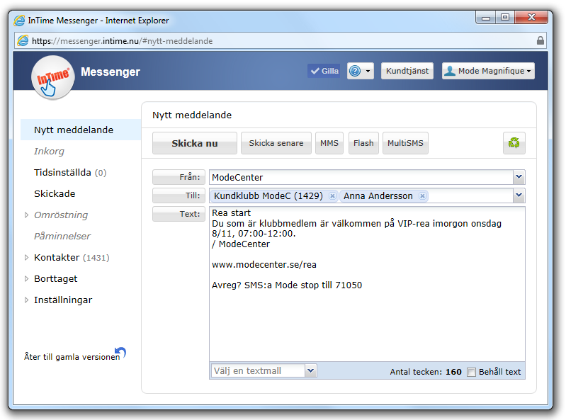Viewport: 566px width, 420px height.
Task: Open Påminnelser in the sidebar
Action: (62, 236)
